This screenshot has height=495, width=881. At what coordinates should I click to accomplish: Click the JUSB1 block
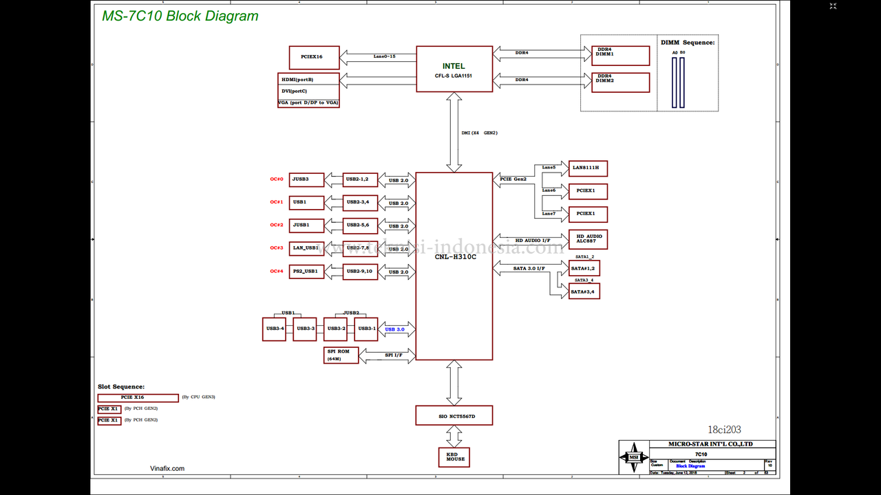coord(306,225)
